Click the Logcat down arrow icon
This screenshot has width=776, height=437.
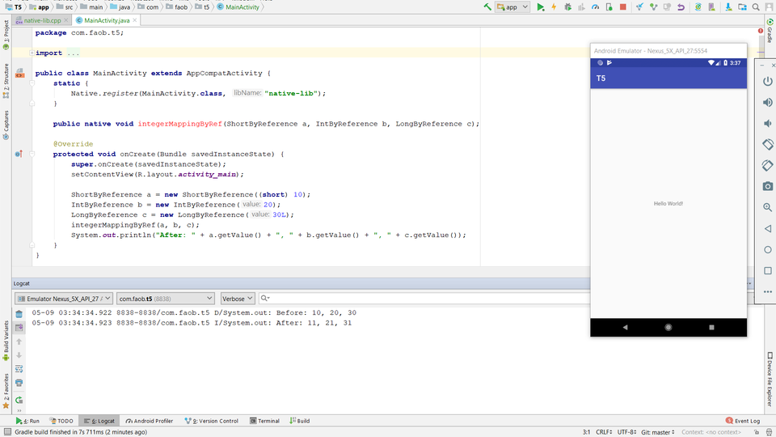[19, 355]
